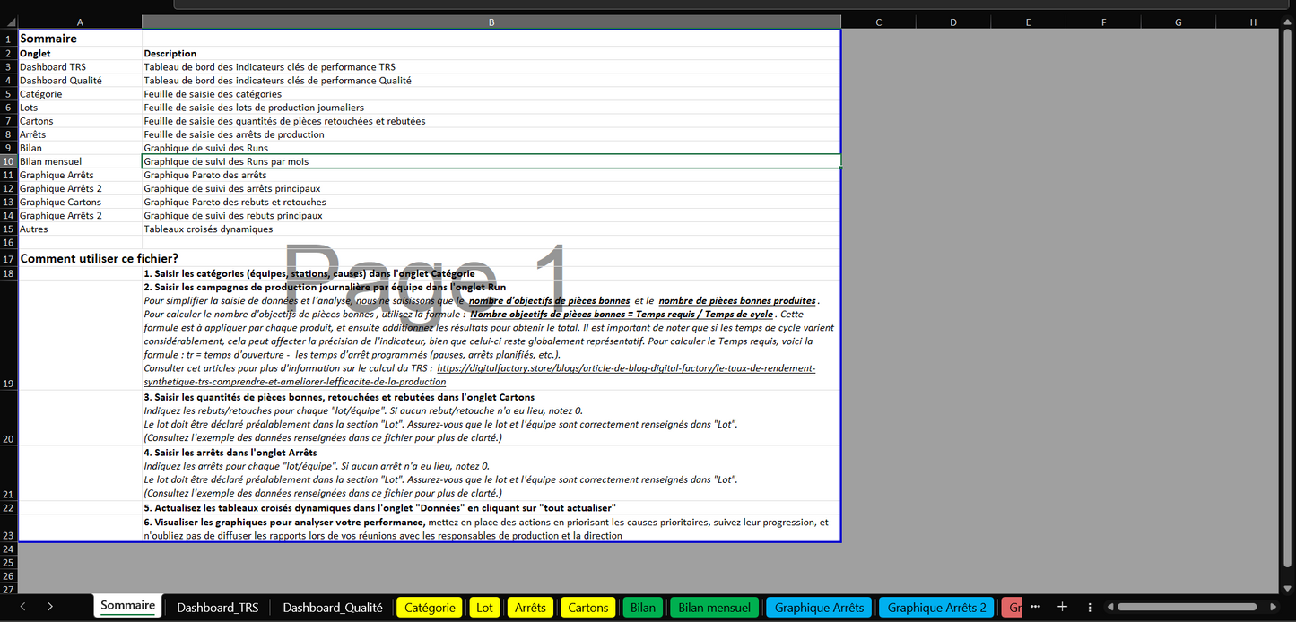Open the Graphique Arrêts 2 tab
Viewport: 1296px width, 622px height.
coord(936,607)
